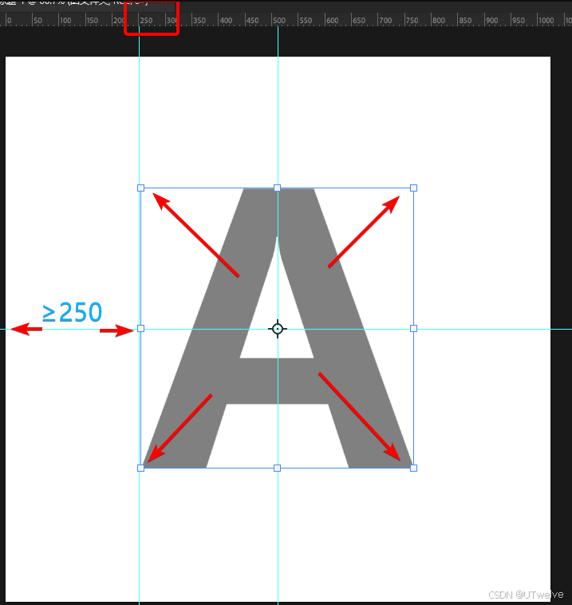The width and height of the screenshot is (572, 605).
Task: Click the top-center transform handle
Action: click(x=277, y=188)
